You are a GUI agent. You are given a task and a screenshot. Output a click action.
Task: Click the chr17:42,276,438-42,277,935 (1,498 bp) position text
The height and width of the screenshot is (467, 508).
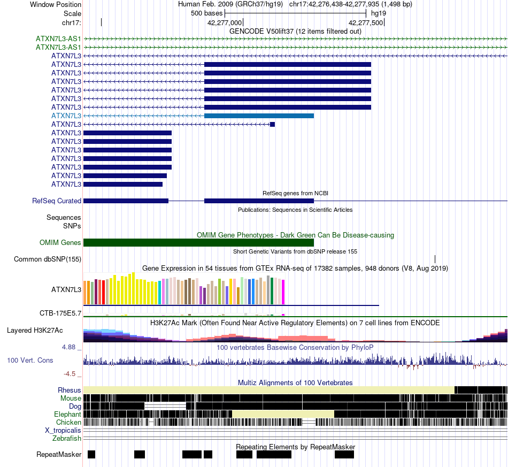click(351, 4)
